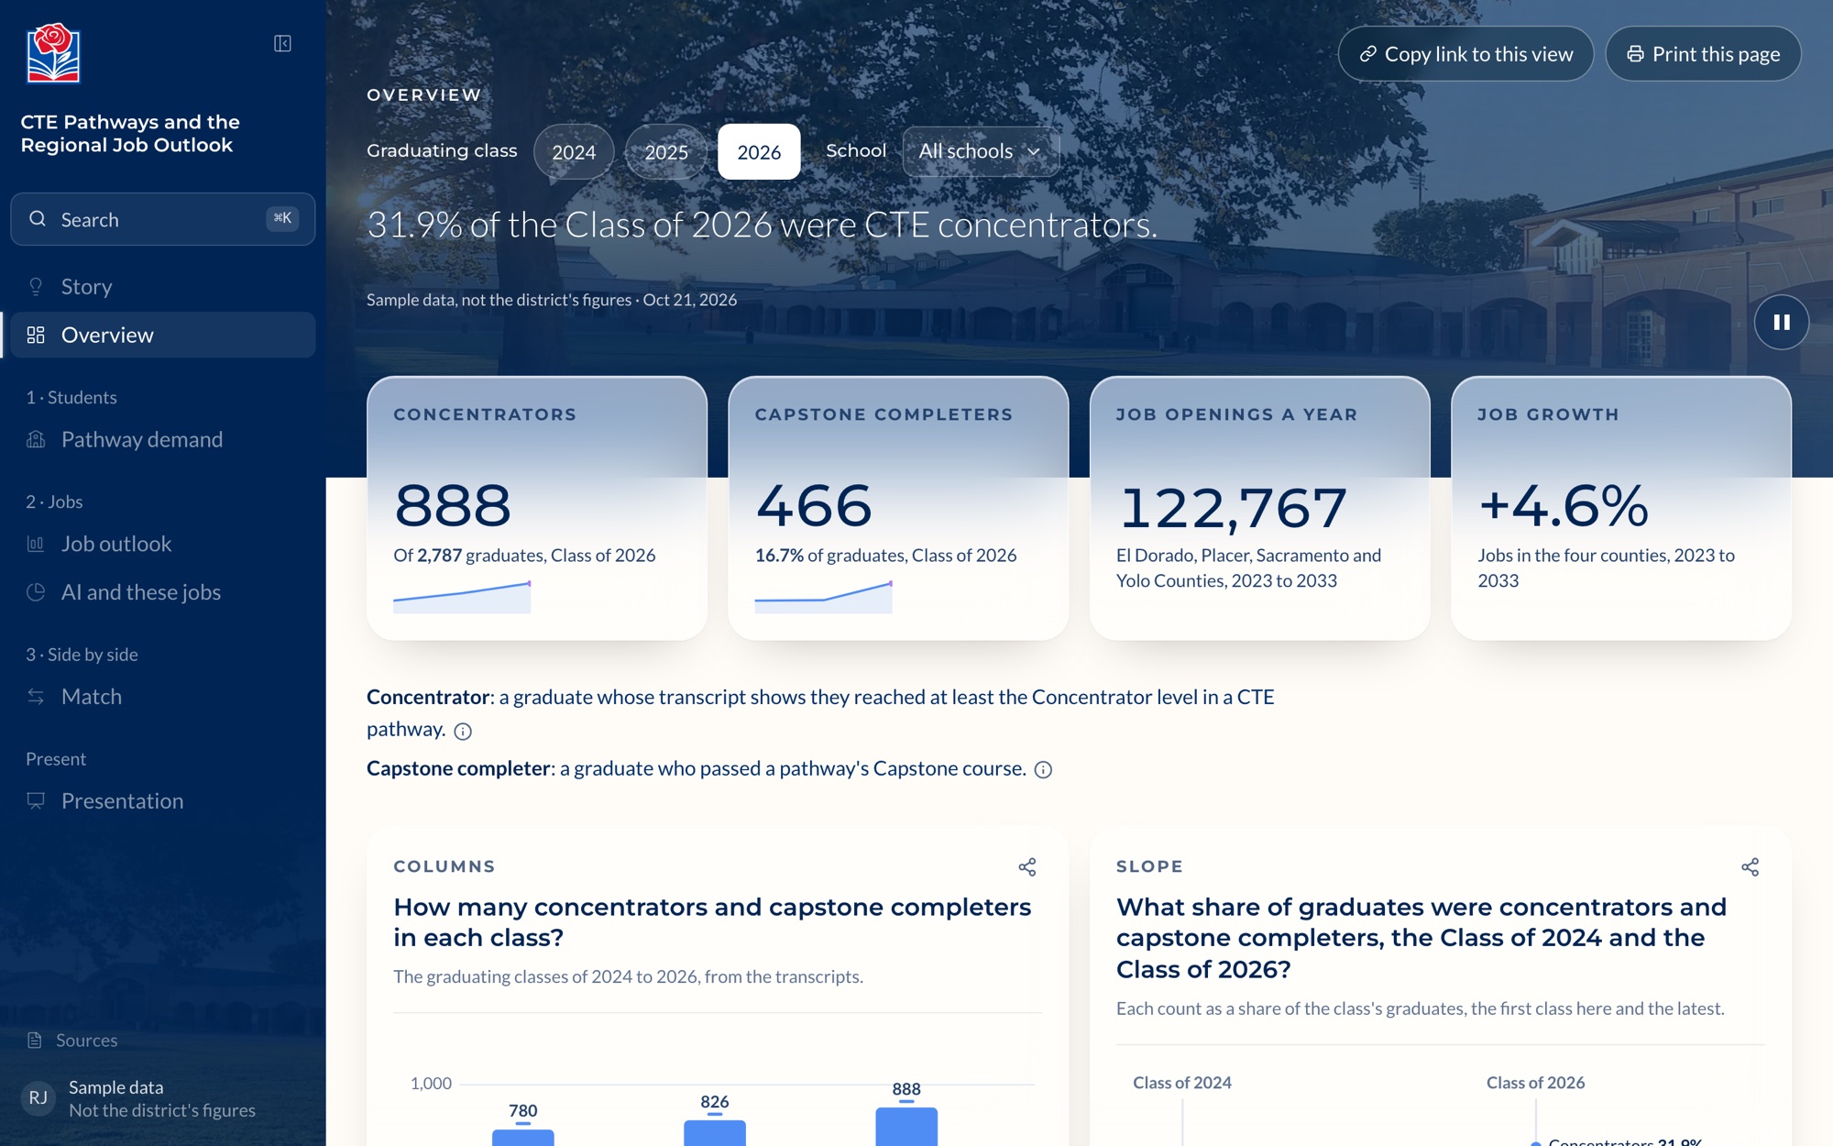Click the "Class of 2026" slope axis label

(1535, 1083)
